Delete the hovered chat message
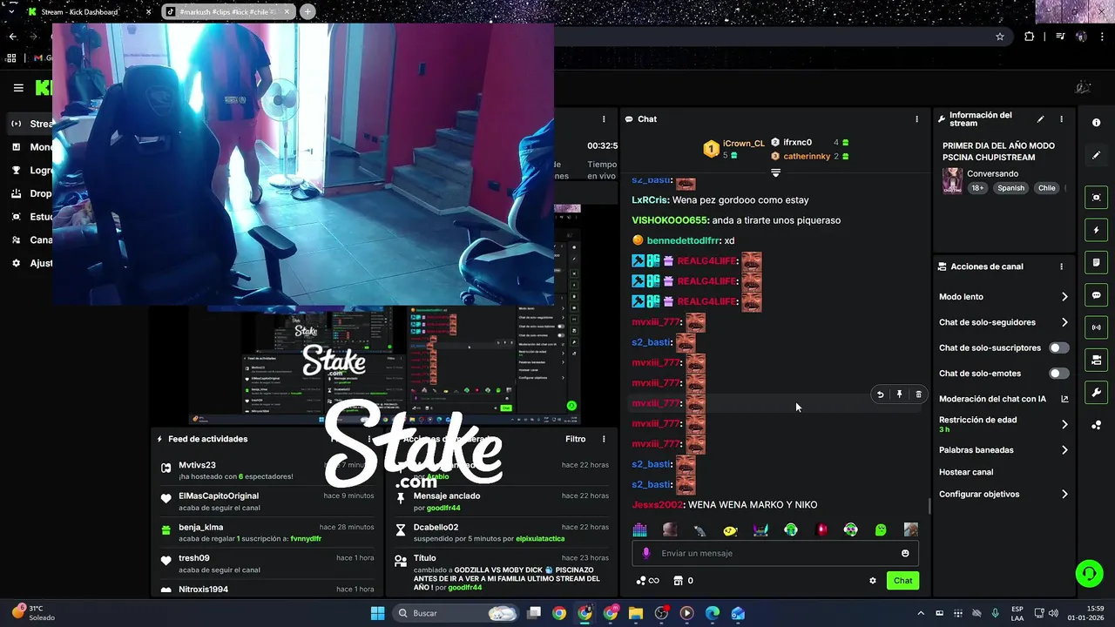The image size is (1115, 627). pyautogui.click(x=918, y=394)
